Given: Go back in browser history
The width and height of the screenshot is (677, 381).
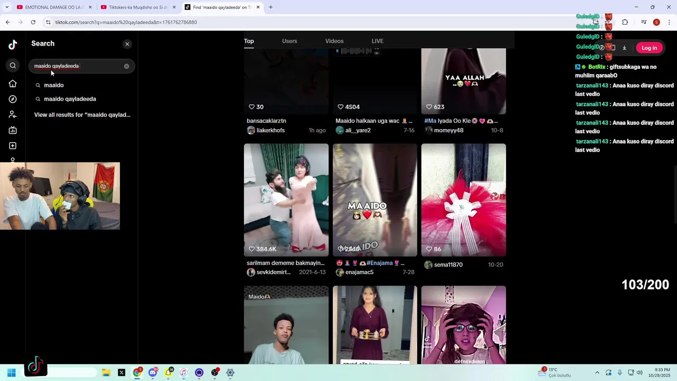Looking at the screenshot, I should pos(7,22).
